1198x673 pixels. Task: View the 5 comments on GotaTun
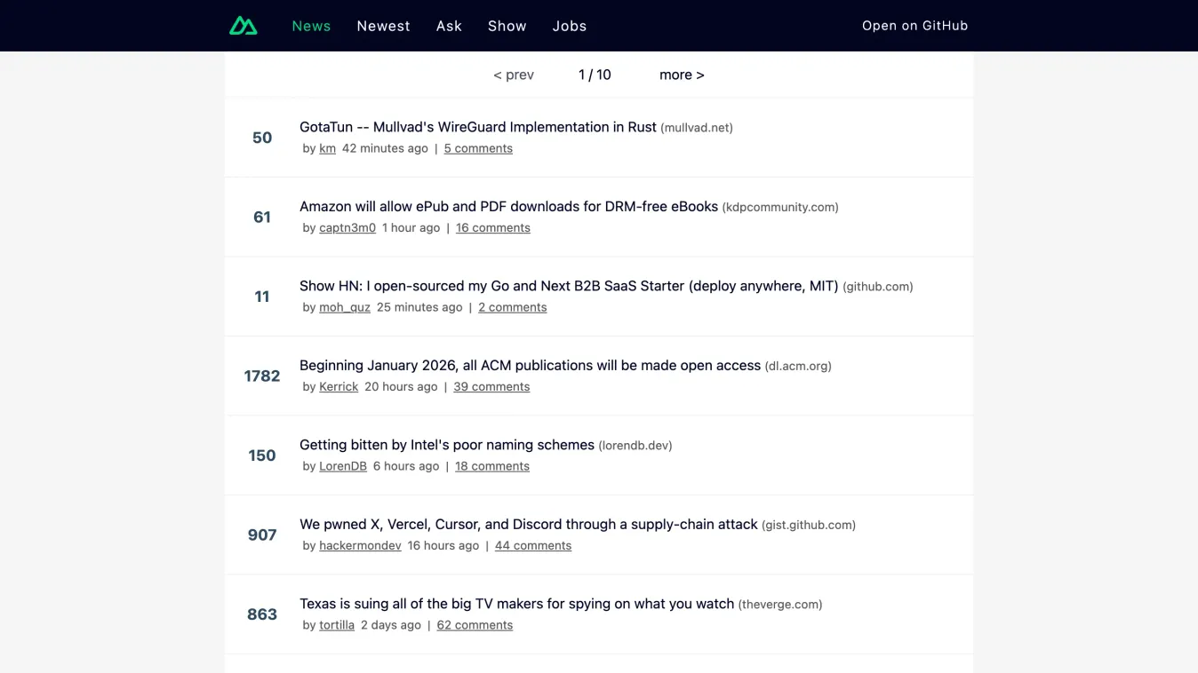pos(478,148)
